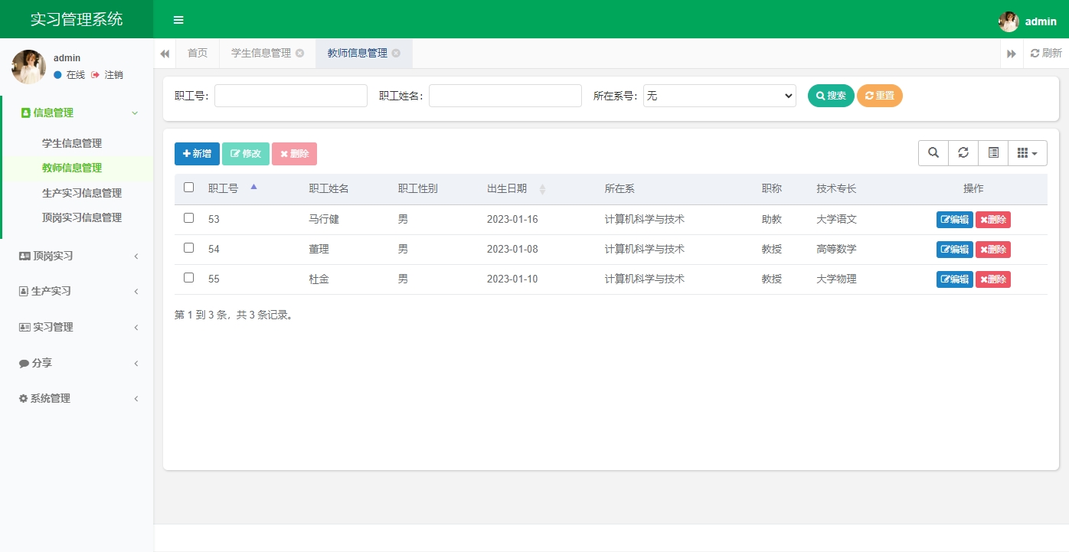Click 删除 for 杜金
This screenshot has height=552, width=1069.
tap(993, 279)
